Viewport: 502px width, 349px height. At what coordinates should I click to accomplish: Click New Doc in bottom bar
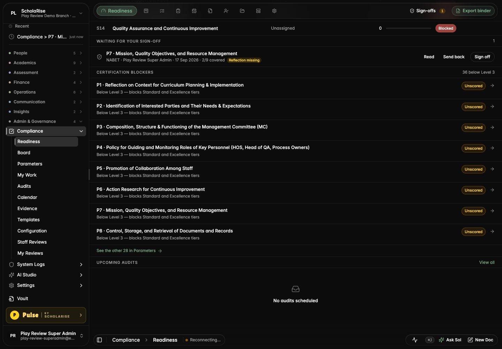click(x=480, y=340)
